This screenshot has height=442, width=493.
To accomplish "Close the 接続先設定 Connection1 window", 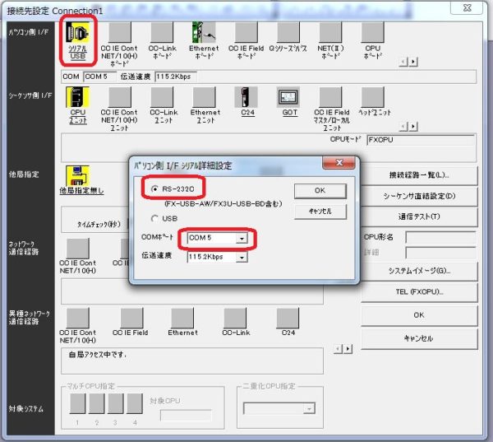I will pos(468,8).
